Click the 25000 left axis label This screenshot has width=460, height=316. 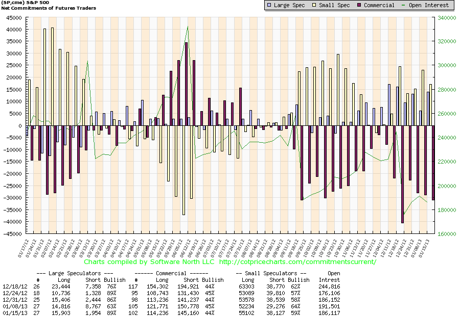(14, 65)
